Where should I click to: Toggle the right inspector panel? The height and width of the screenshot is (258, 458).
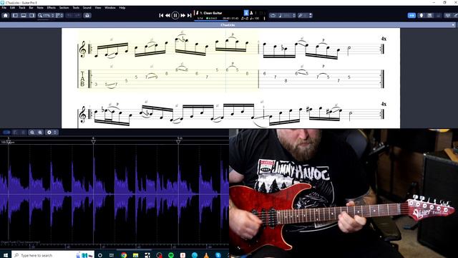[32, 15]
